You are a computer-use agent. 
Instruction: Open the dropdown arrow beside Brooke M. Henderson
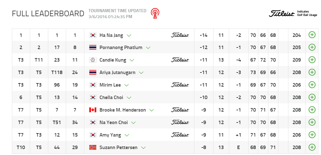[x=152, y=110]
